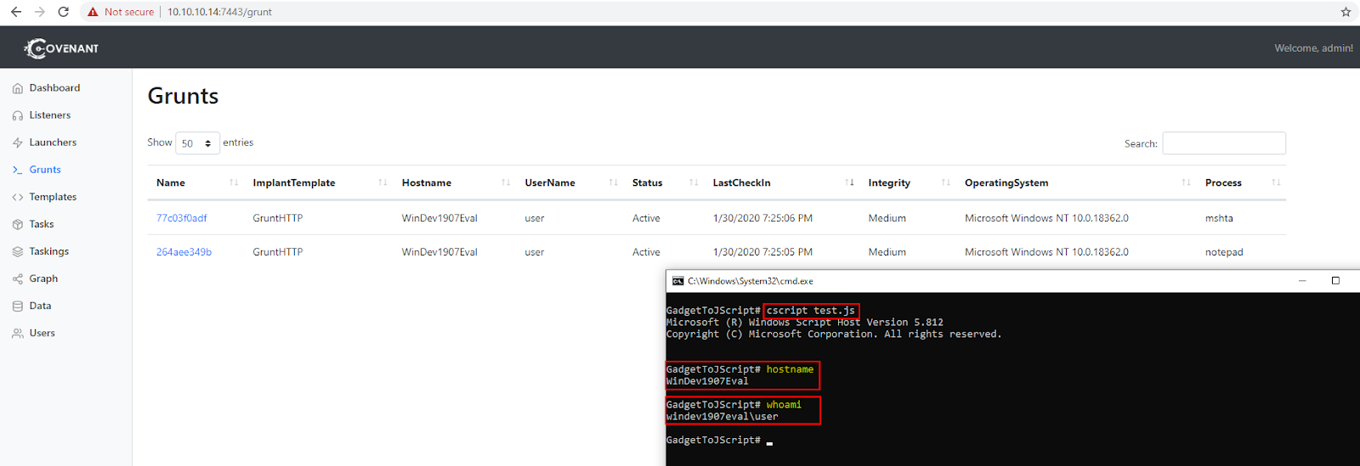Click the Tasks box icon
This screenshot has width=1360, height=466.
click(18, 224)
